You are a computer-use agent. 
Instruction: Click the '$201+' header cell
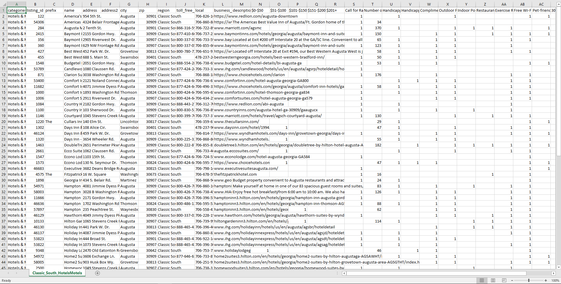(335, 10)
